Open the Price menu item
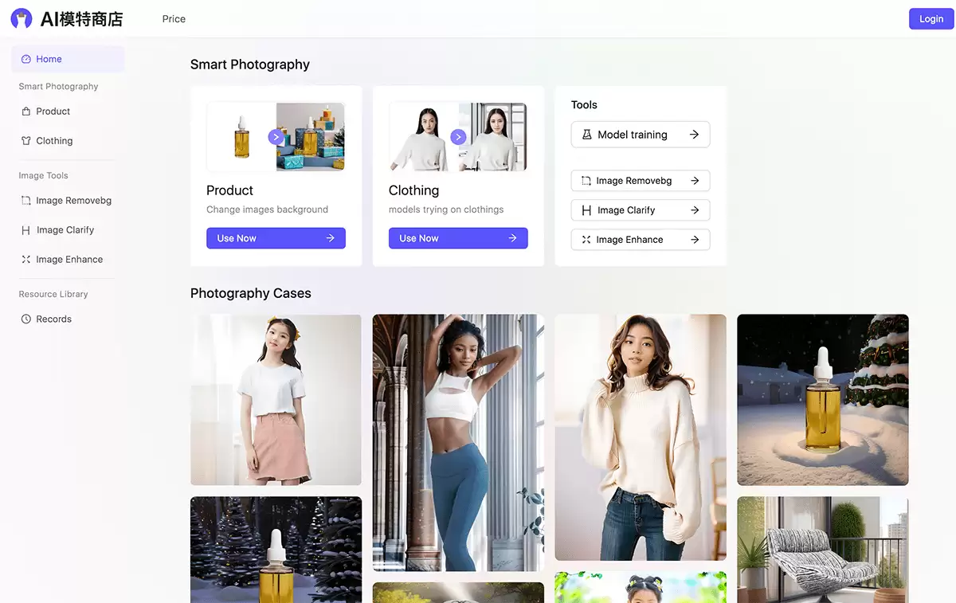 pos(174,18)
